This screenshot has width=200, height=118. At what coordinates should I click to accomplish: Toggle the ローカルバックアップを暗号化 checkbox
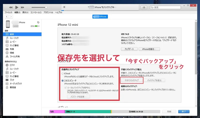coord(66,88)
